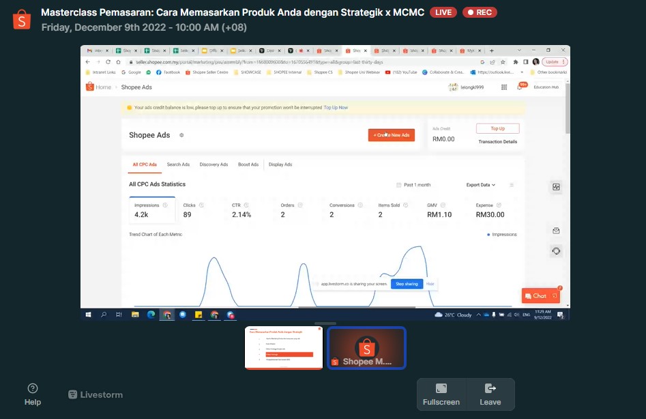
Task: Open the Shopee CS bookmark folder
Action: pos(319,72)
